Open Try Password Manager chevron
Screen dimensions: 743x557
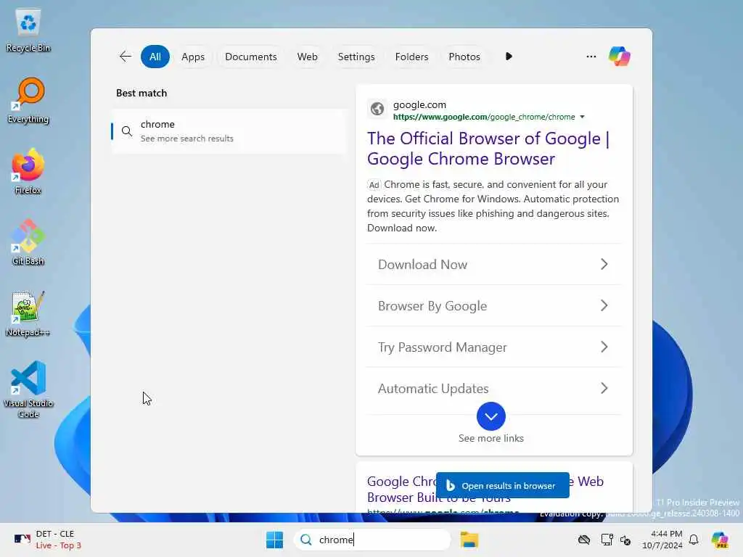click(604, 347)
